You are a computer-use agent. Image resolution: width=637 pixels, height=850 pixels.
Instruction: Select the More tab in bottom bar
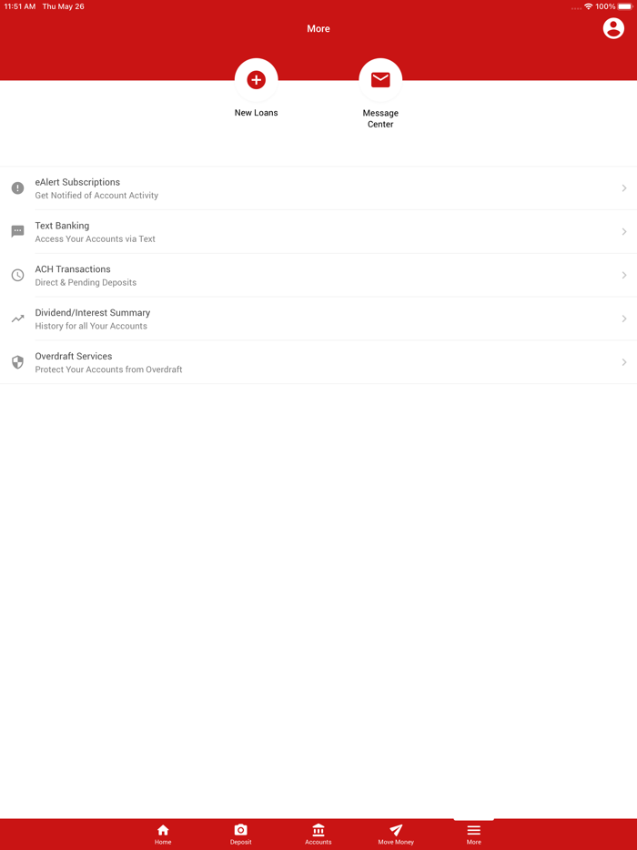[x=474, y=835]
